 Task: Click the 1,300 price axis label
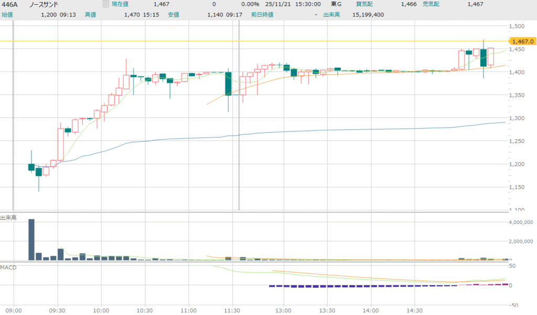point(518,118)
